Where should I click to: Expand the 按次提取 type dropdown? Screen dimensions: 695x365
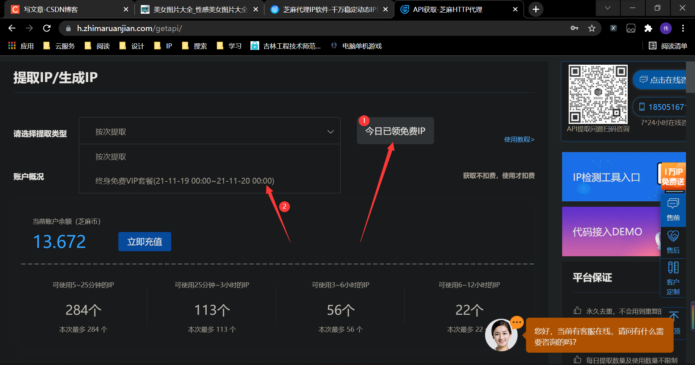click(x=210, y=132)
